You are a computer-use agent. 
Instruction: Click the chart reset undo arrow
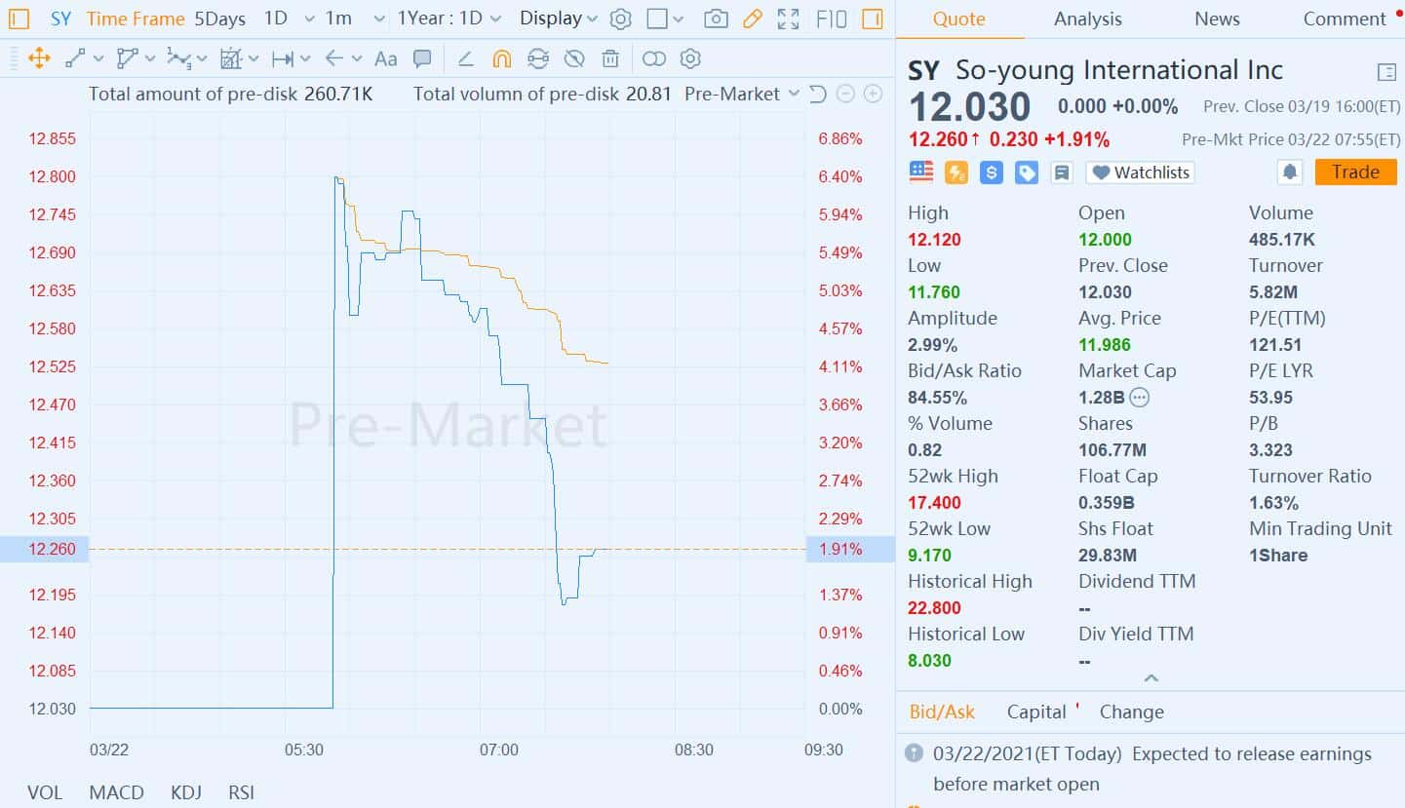pyautogui.click(x=818, y=94)
